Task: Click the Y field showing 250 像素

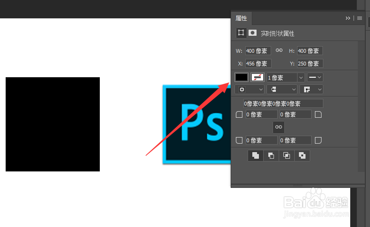Action: point(310,64)
